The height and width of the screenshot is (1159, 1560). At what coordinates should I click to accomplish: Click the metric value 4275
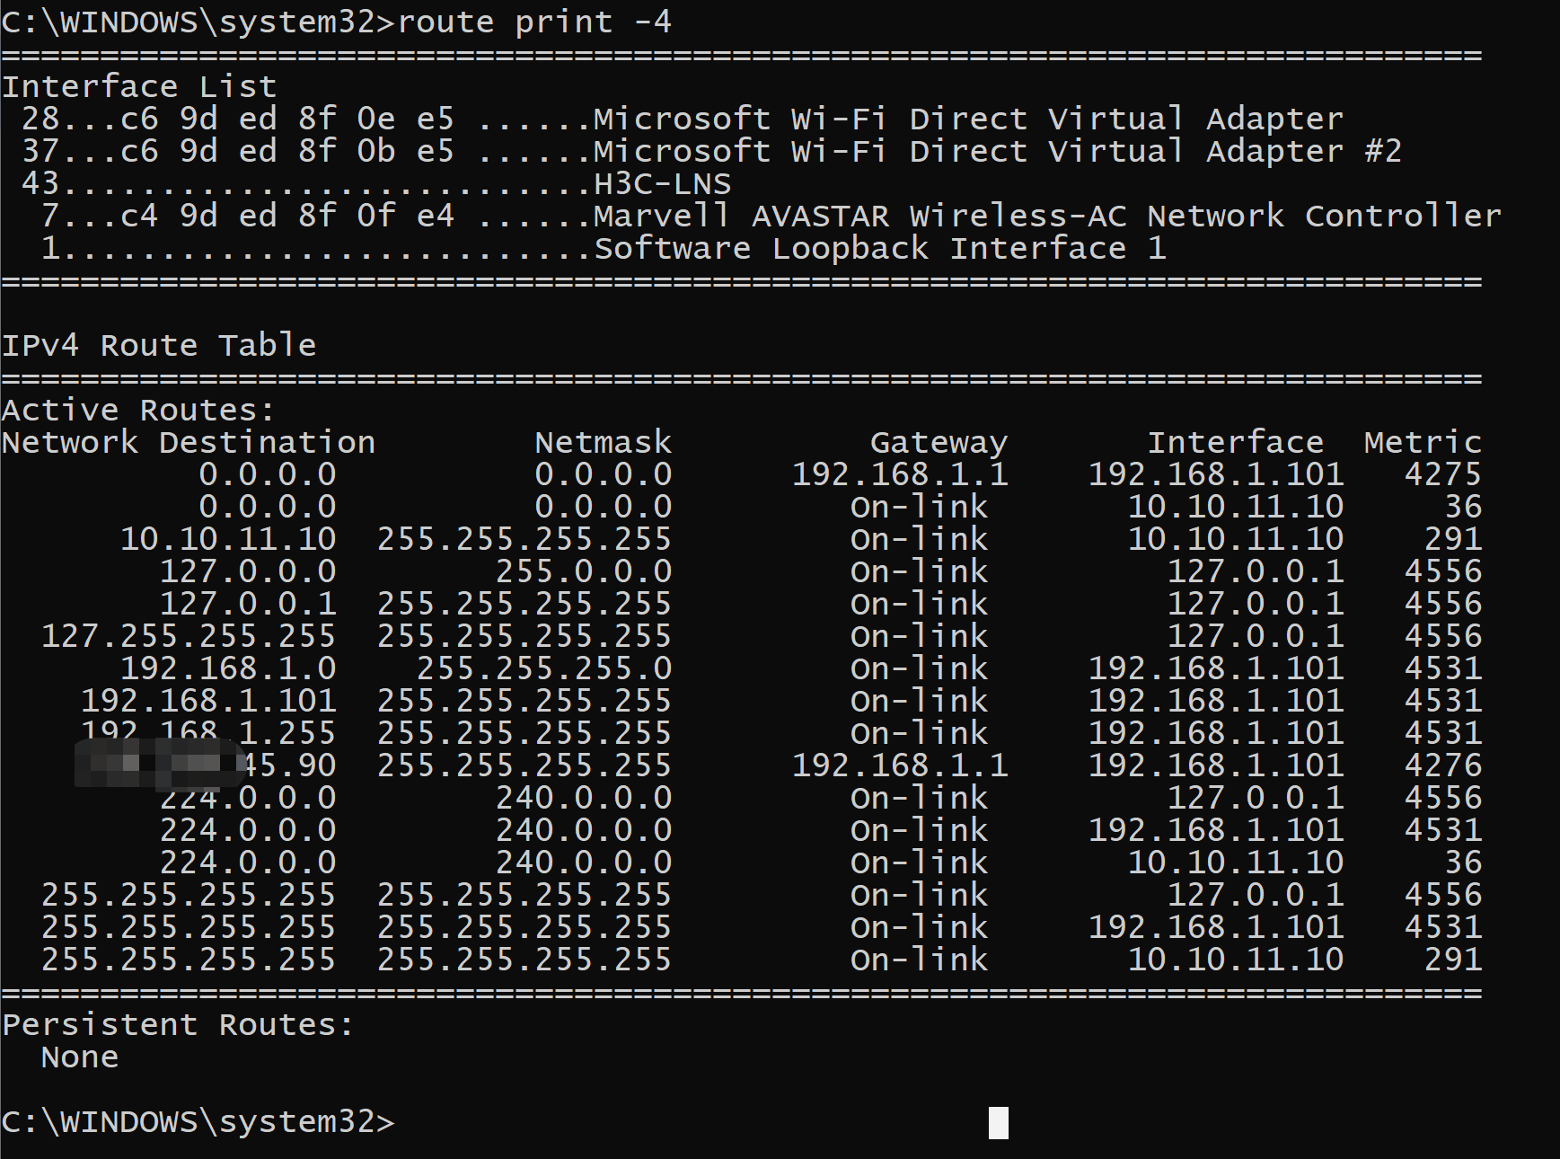coord(1442,474)
